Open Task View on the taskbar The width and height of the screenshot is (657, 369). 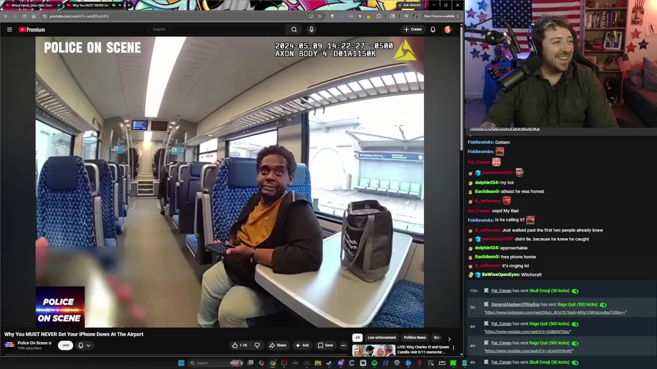250,363
